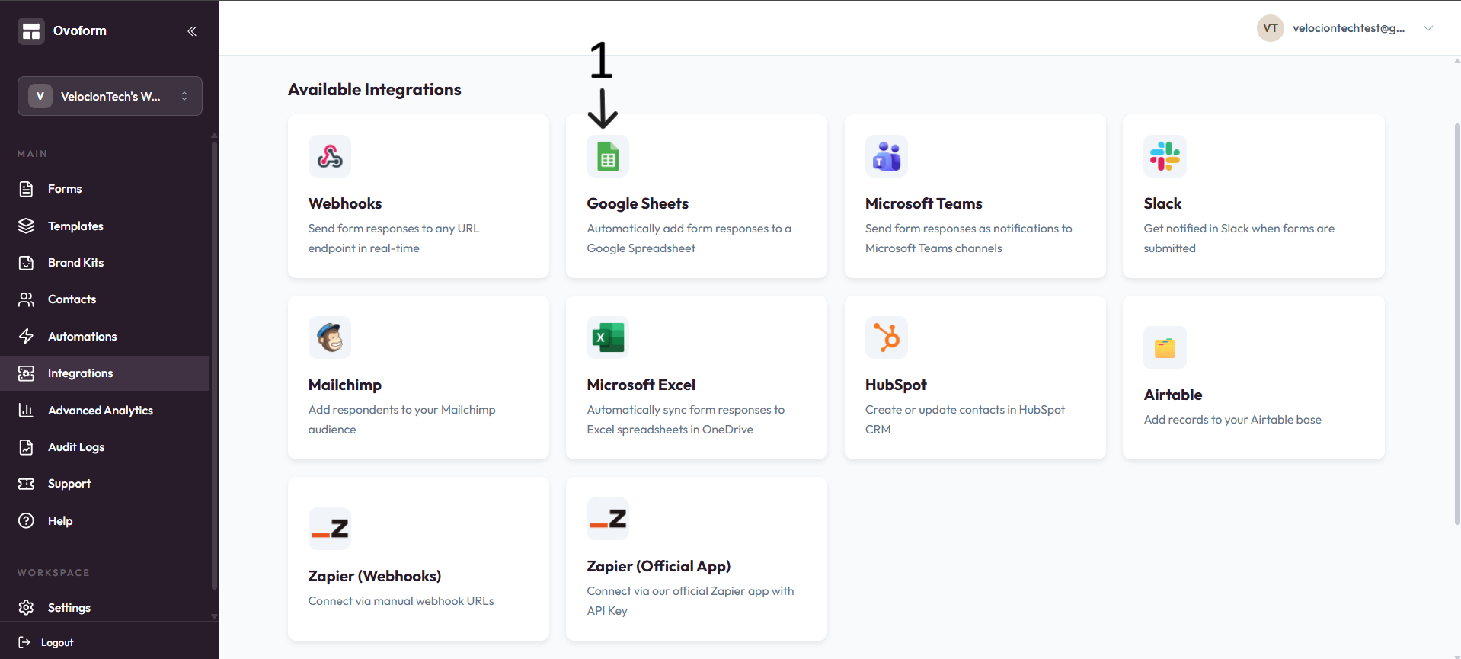
Task: Click the Google Sheets green icon
Action: pos(608,156)
